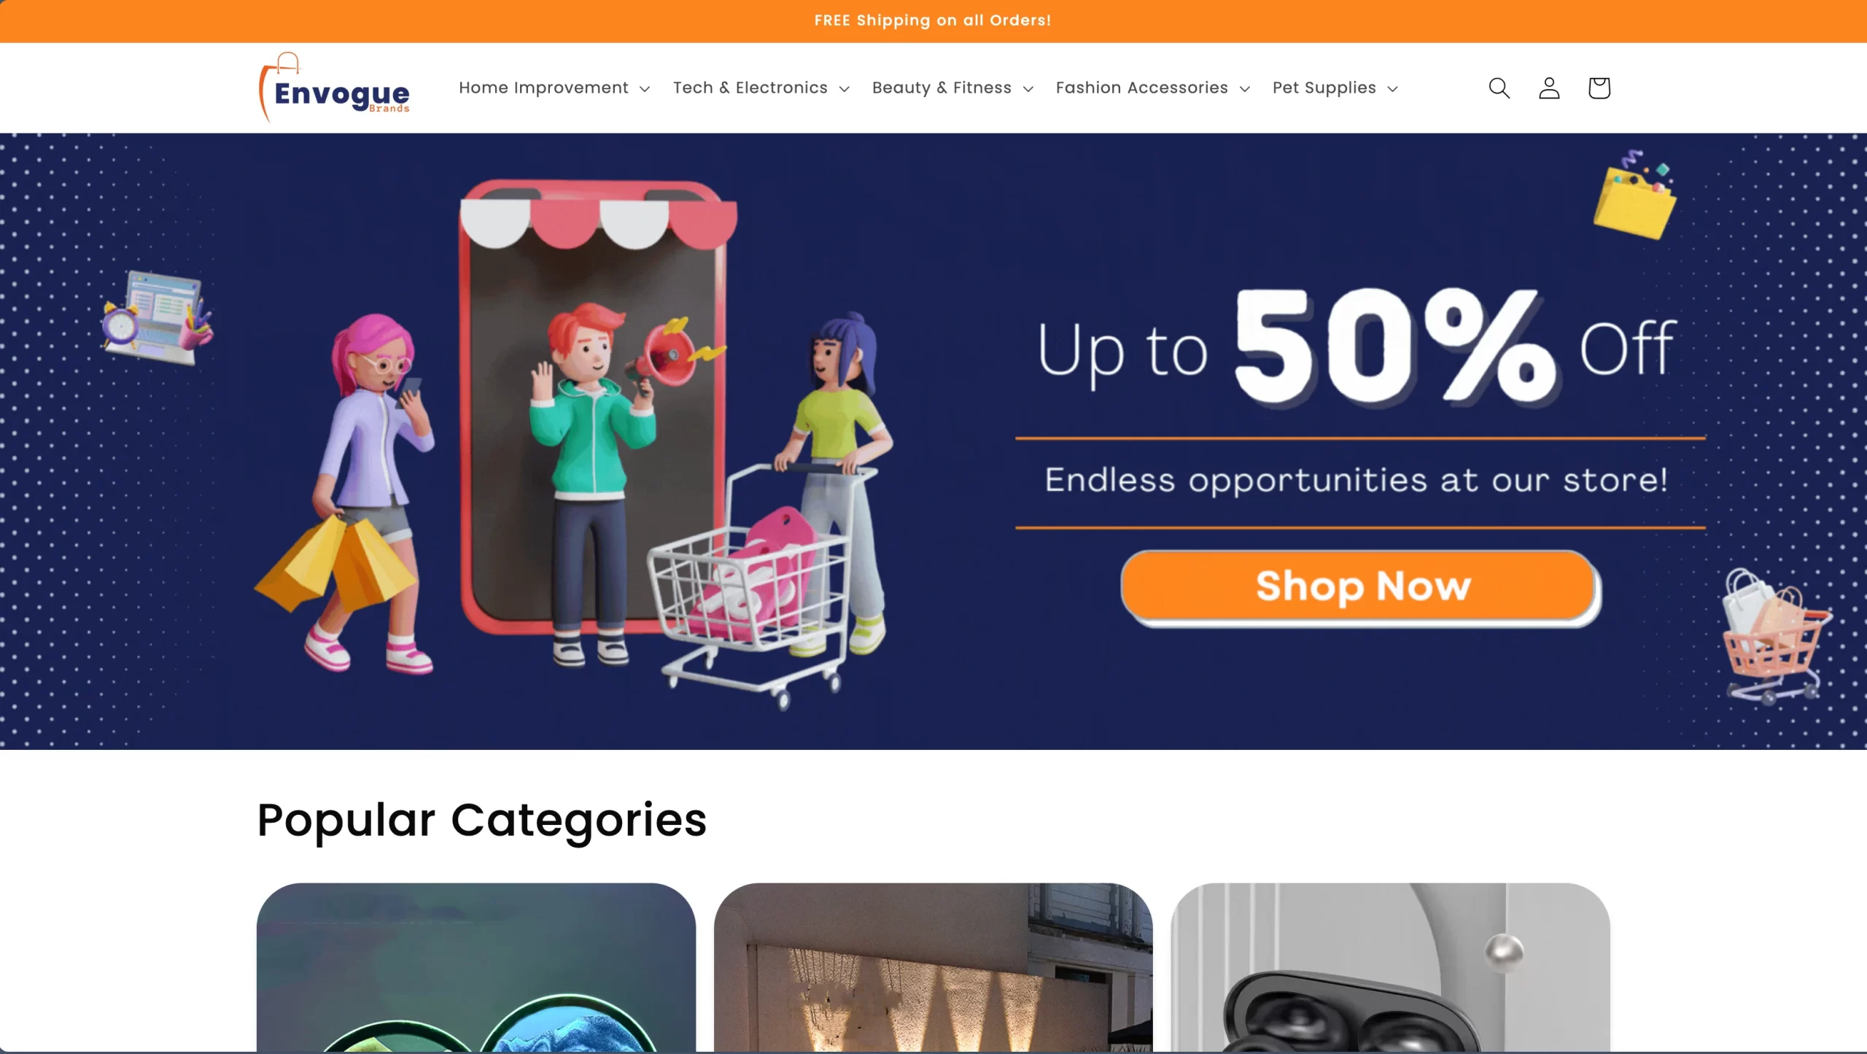1867x1054 pixels.
Task: Click the pink shopping basket illustration
Action: click(1774, 636)
